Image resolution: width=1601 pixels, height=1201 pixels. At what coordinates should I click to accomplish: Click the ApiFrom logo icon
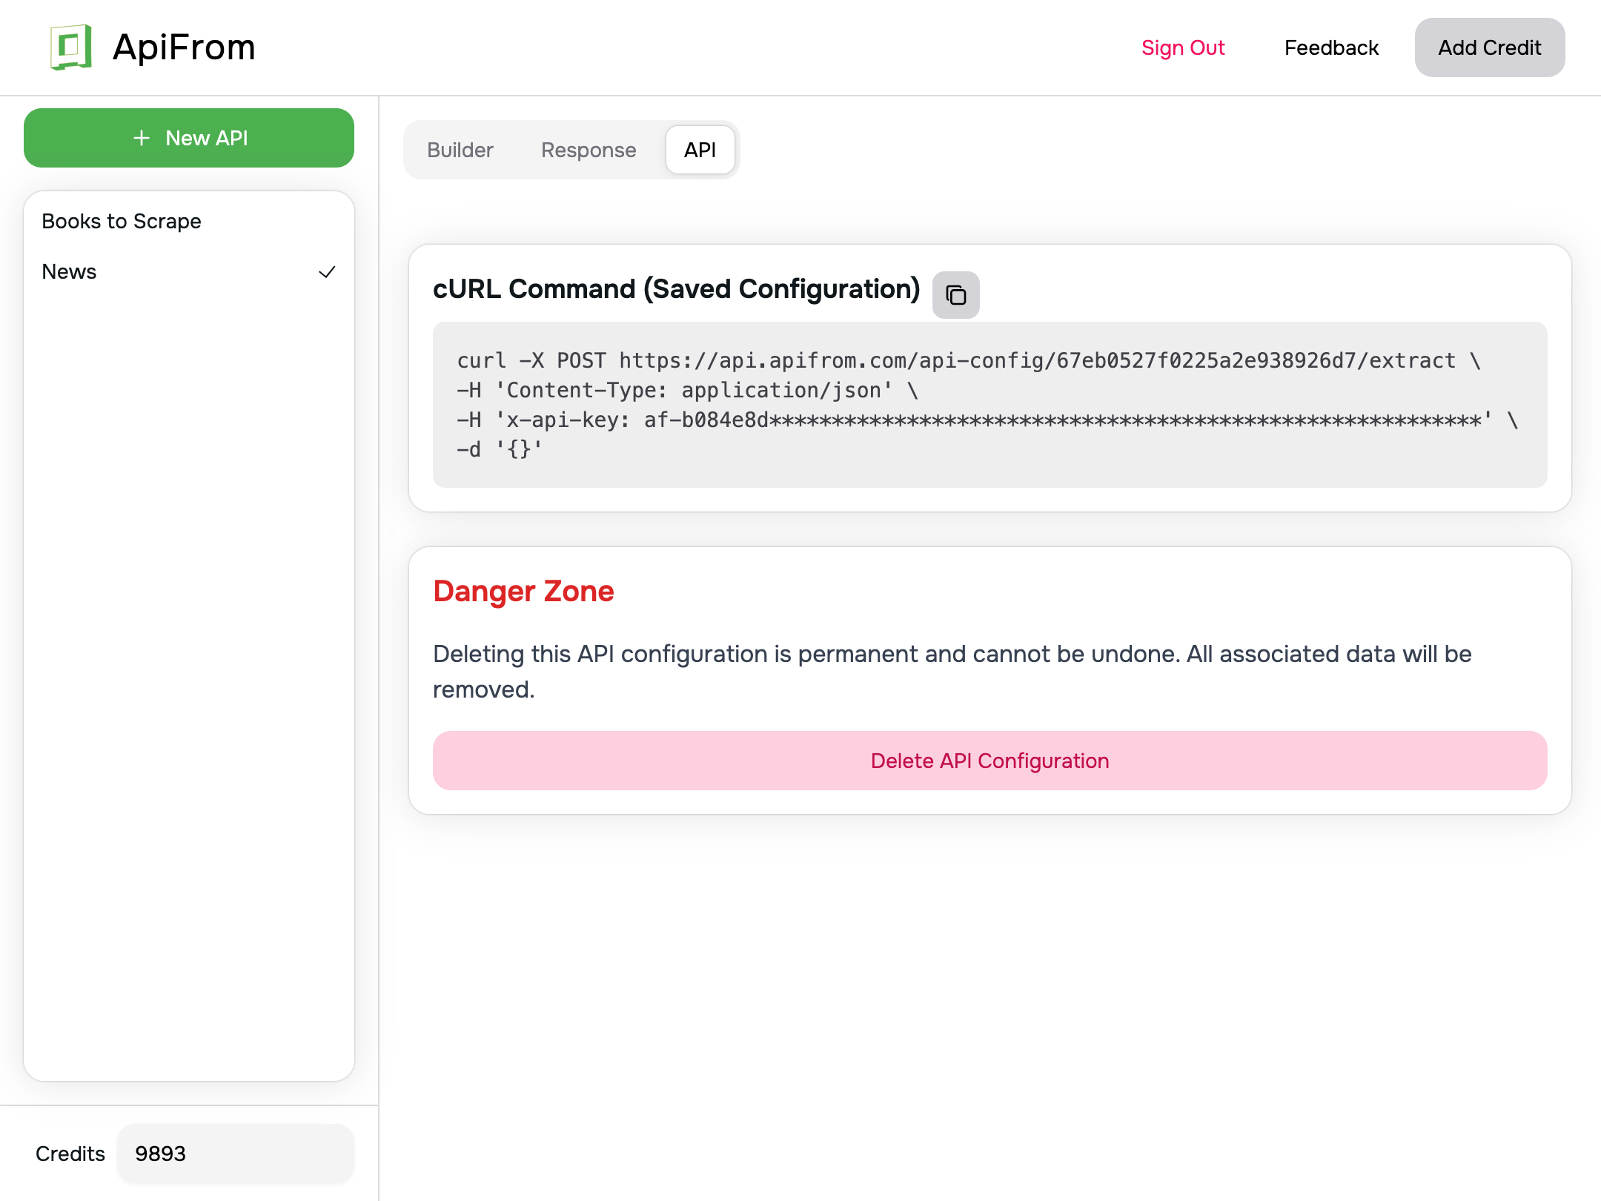click(71, 47)
